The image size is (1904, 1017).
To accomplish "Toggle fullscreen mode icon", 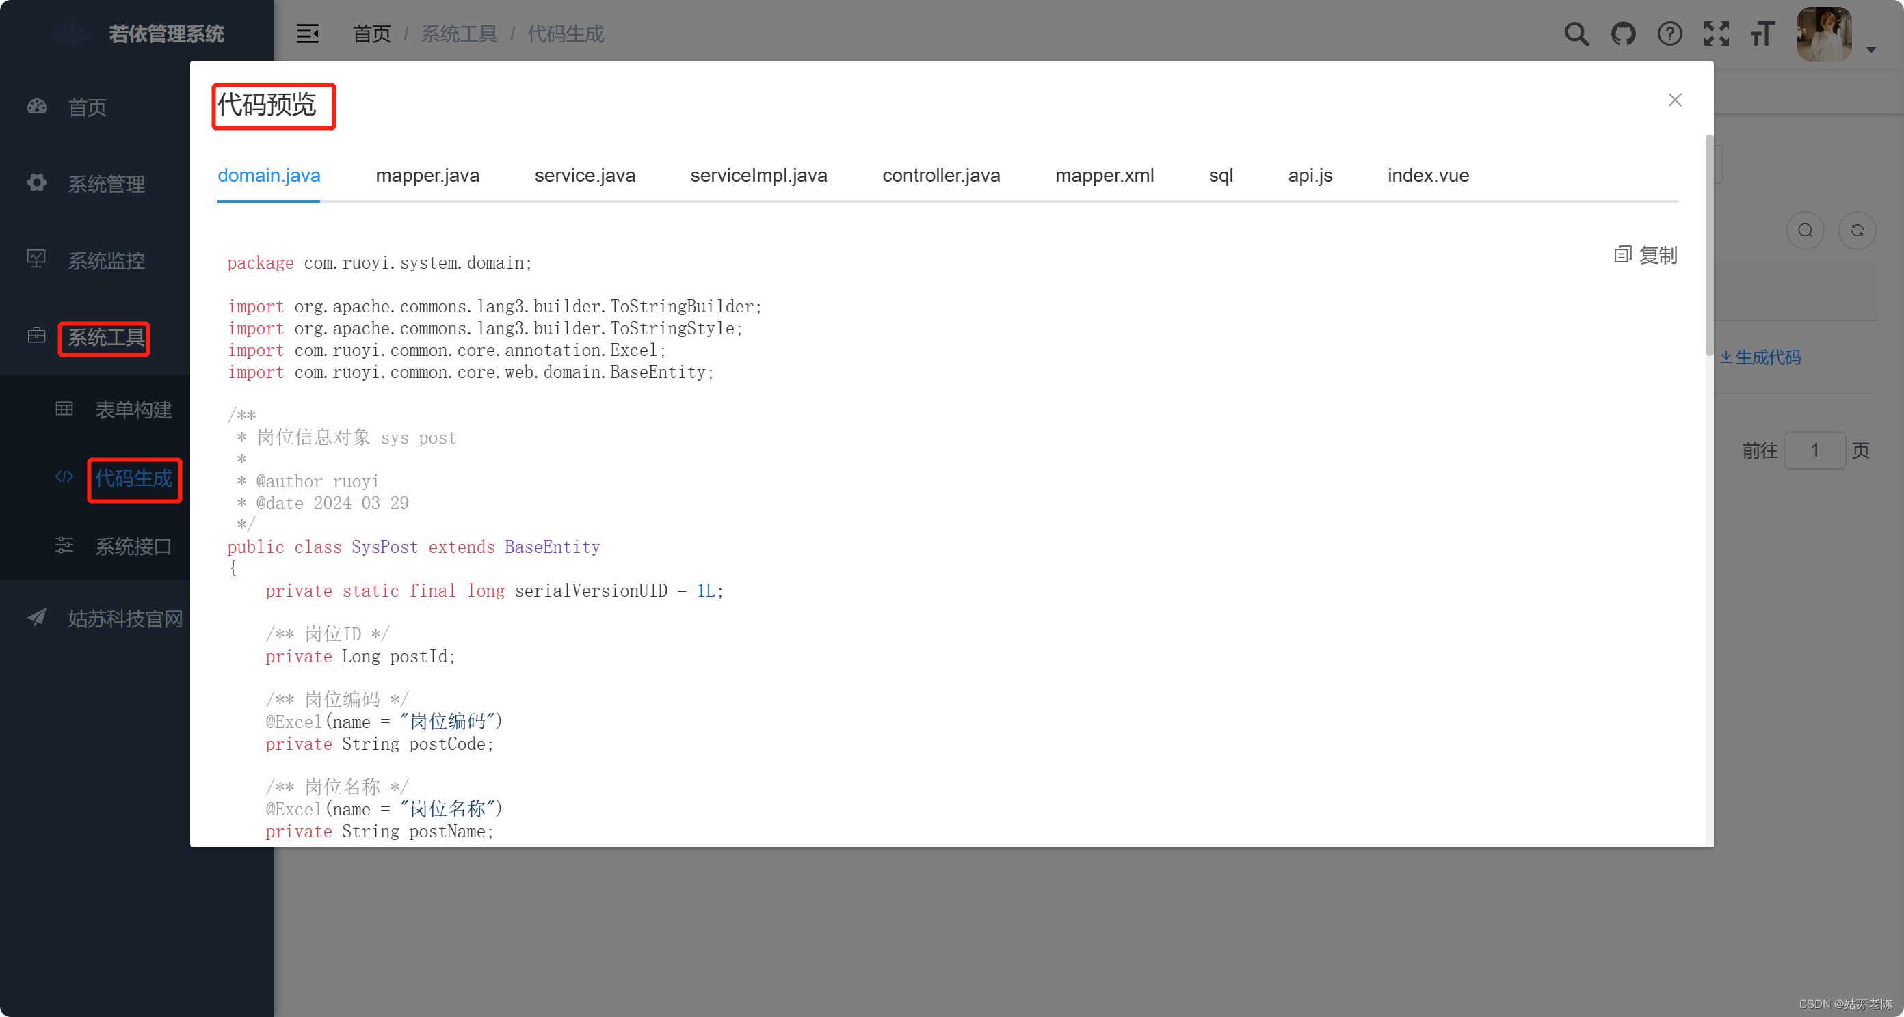I will coord(1716,34).
